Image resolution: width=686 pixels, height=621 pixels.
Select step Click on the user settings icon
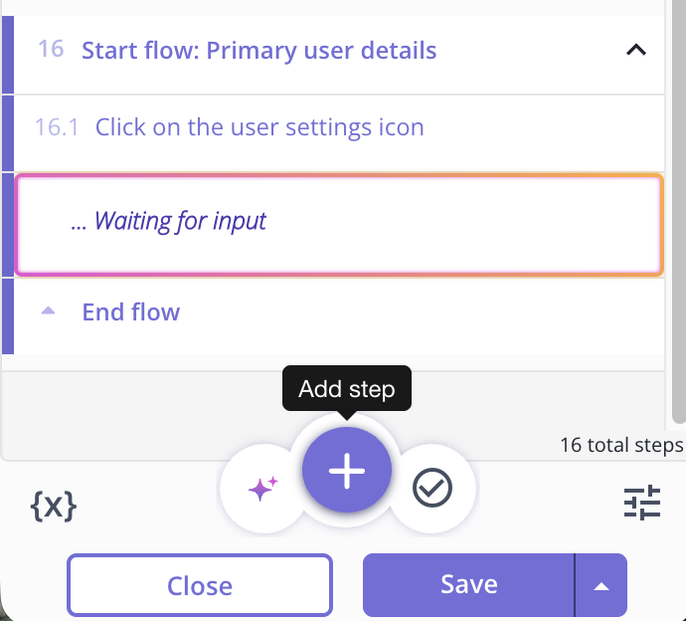(x=259, y=127)
